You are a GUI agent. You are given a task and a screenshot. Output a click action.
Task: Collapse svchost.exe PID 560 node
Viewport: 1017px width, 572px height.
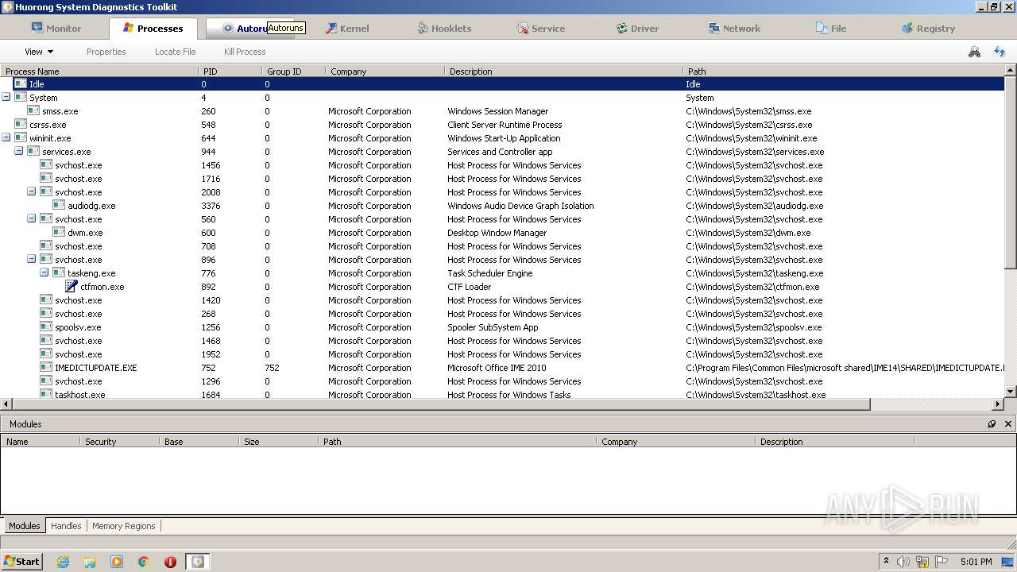coord(31,218)
